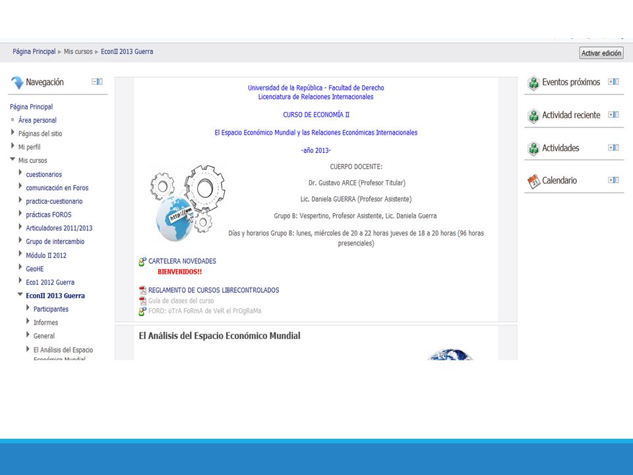Open Informes in navigation
Image resolution: width=633 pixels, height=475 pixels.
click(x=45, y=323)
